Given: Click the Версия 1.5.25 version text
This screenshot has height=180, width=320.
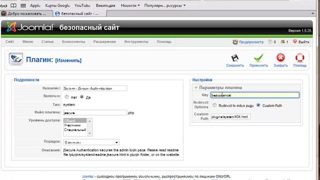Looking at the screenshot, I should (299, 30).
